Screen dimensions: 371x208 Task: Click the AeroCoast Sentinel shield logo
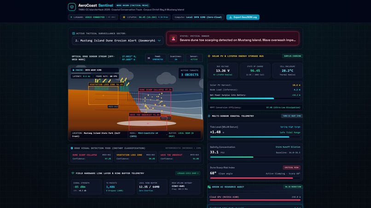pos(72,7)
